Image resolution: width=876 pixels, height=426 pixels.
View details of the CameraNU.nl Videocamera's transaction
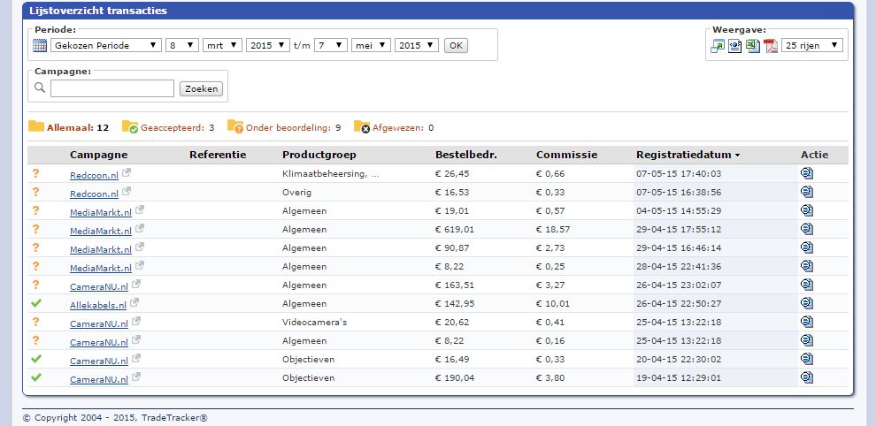coord(807,322)
